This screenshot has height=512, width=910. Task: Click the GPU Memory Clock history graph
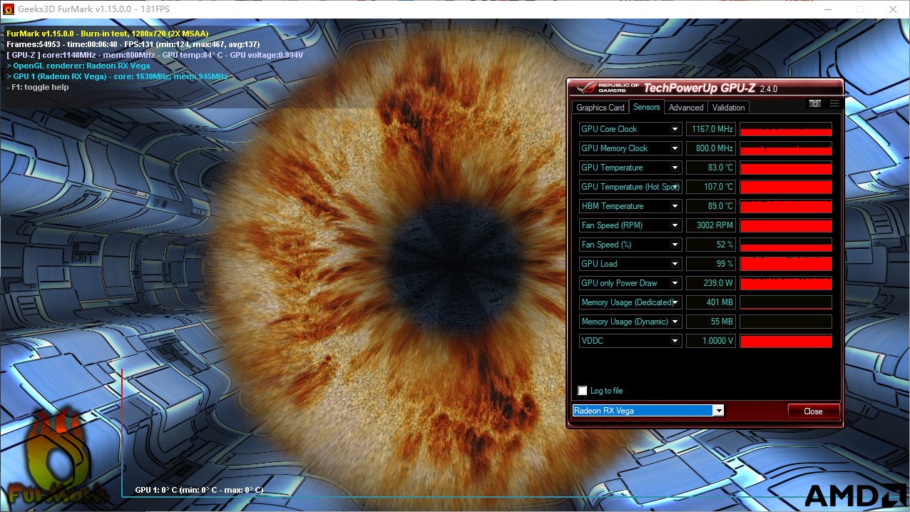tap(786, 148)
